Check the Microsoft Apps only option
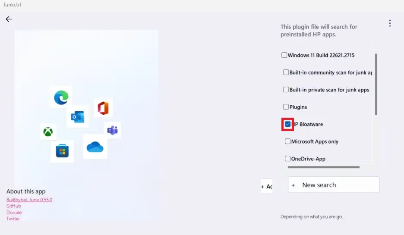Viewport: 404px width, 235px height. pyautogui.click(x=287, y=141)
